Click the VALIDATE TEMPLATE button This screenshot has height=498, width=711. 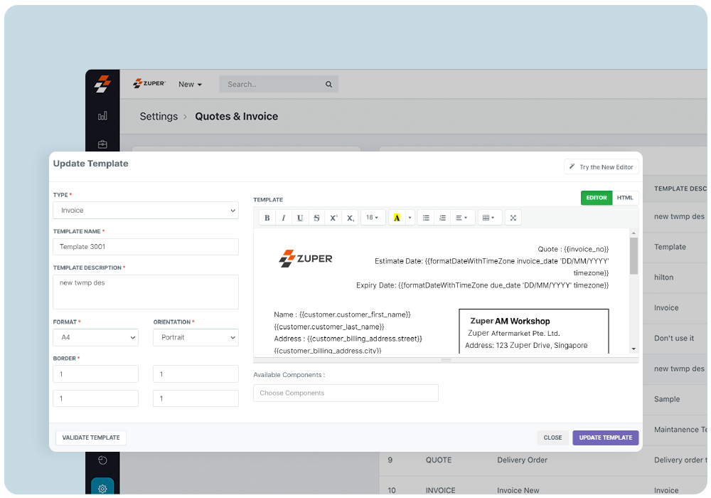[91, 438]
